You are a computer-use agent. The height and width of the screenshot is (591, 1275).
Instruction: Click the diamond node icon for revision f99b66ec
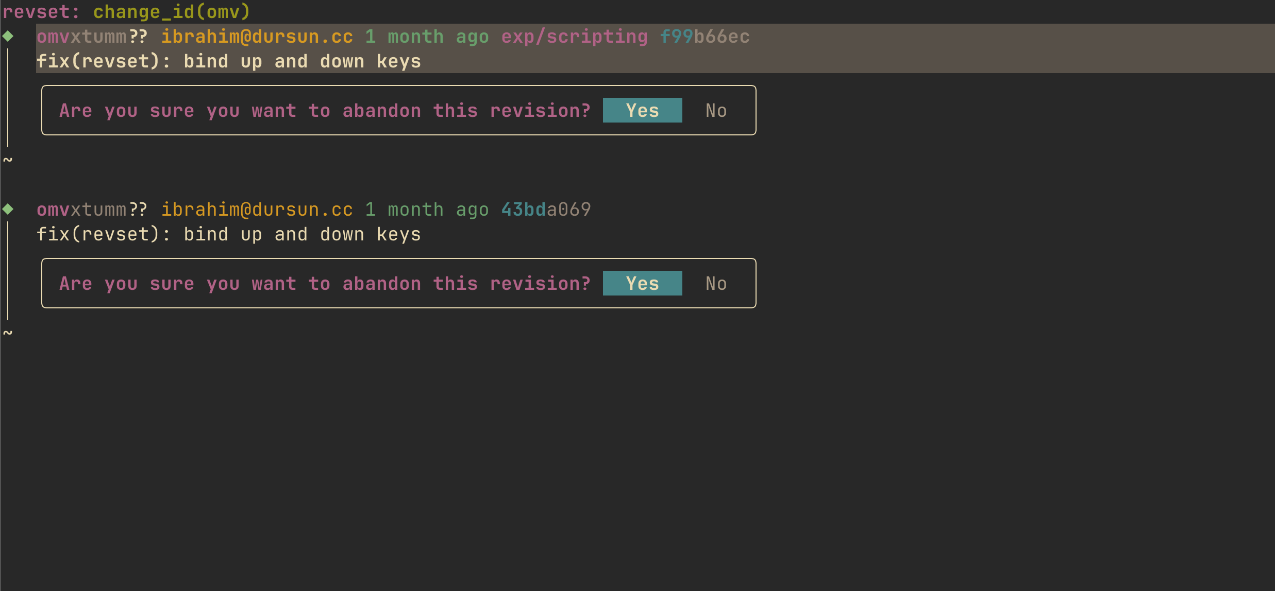(8, 36)
